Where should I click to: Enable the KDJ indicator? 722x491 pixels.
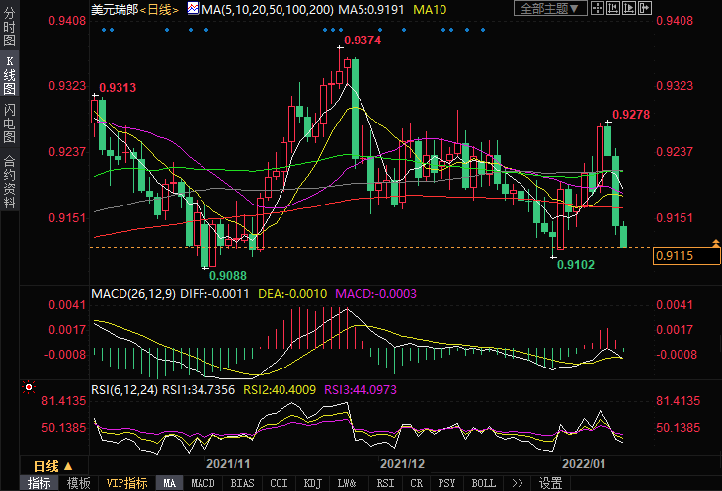pos(312,483)
